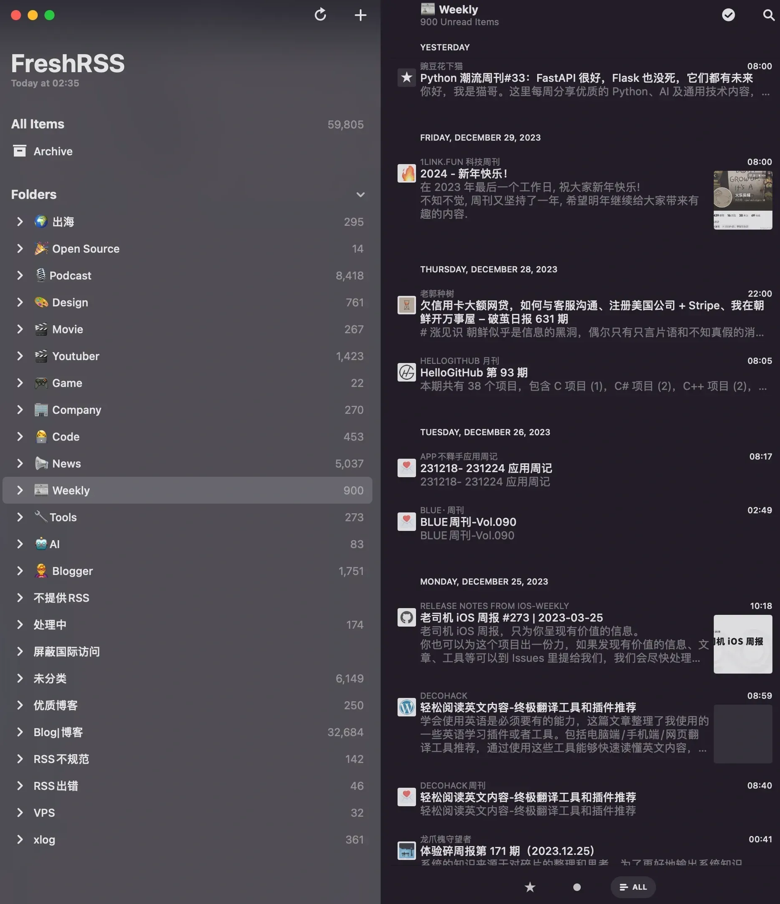Screen dimensions: 780x904
Task: Expand the Podcast folder
Action: click(x=20, y=275)
